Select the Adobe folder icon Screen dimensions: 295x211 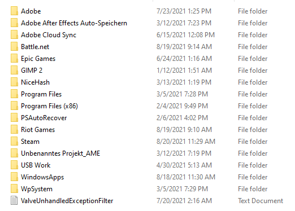(x=14, y=11)
